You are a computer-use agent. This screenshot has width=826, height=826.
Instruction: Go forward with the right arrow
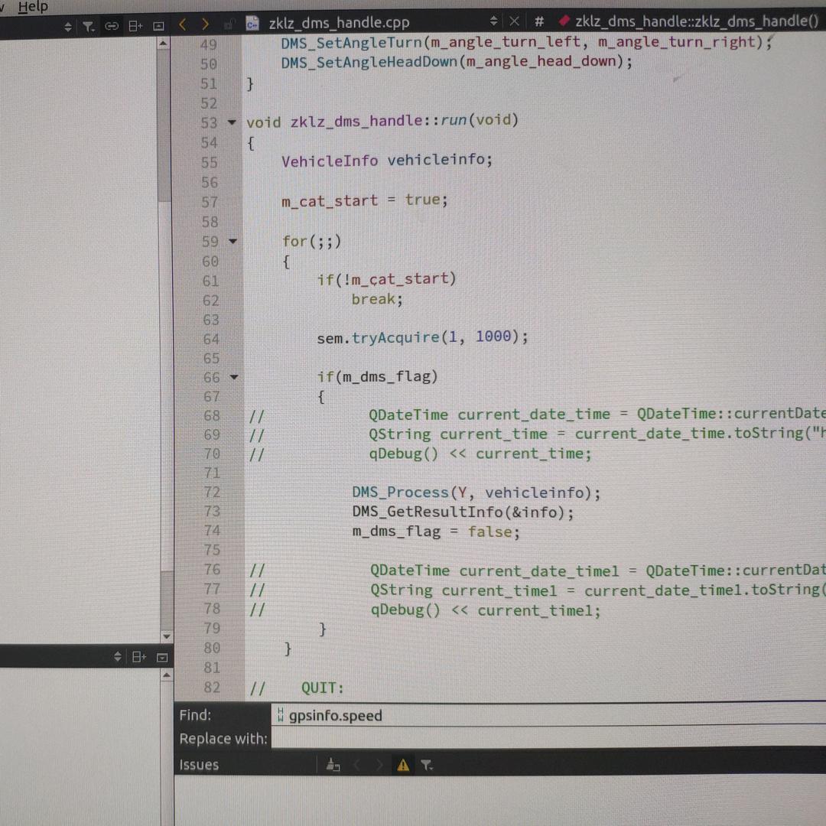204,24
